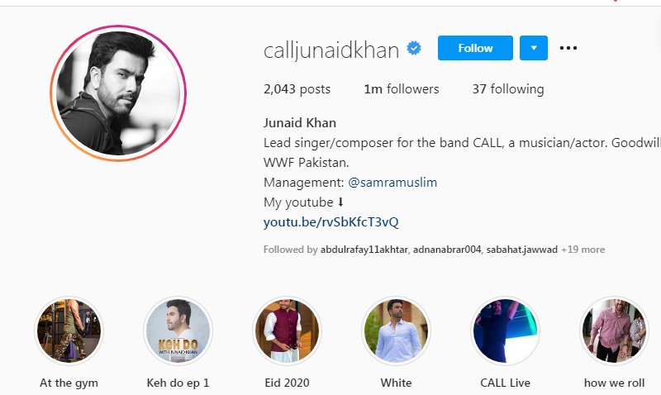Open the Keh do ep 1 highlight

click(178, 331)
